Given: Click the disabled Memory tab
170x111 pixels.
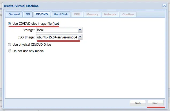Looking at the screenshot, I should coord(92,14).
